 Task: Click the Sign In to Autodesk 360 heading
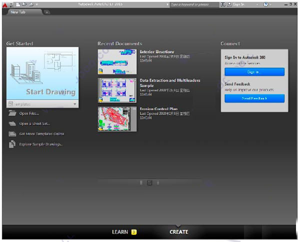(245, 57)
